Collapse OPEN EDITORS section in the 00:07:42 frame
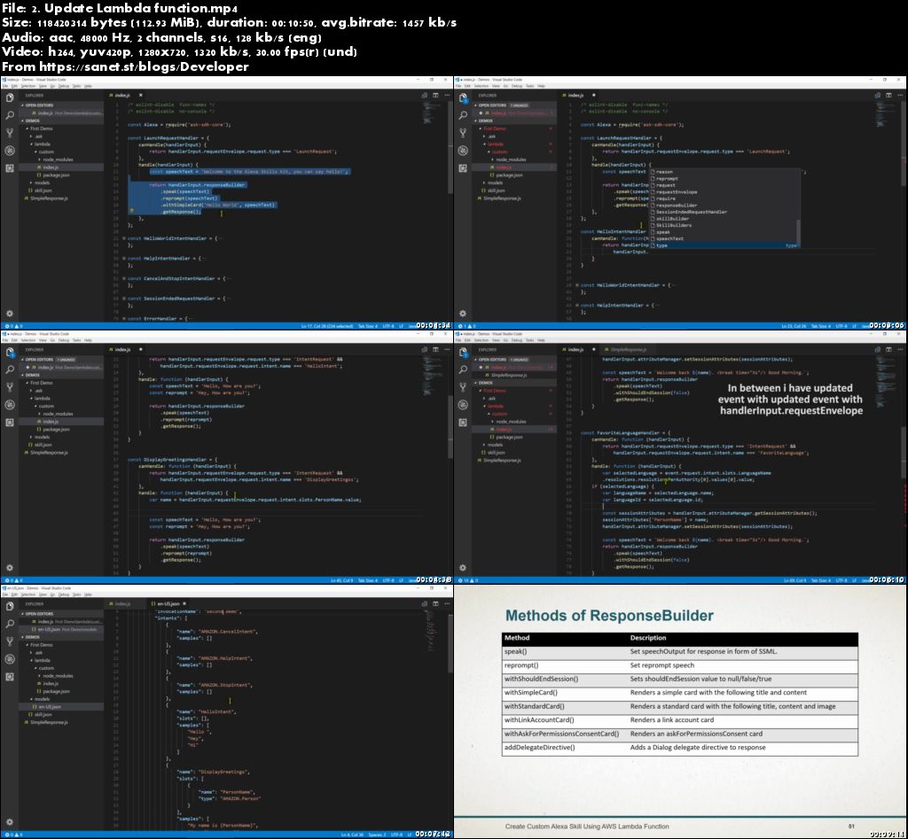The image size is (908, 839). coord(37,613)
